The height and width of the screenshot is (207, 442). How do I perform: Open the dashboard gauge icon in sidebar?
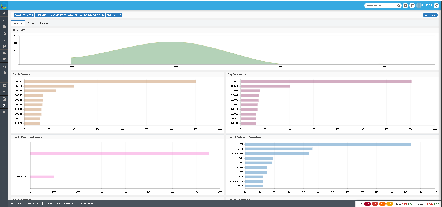click(4, 26)
